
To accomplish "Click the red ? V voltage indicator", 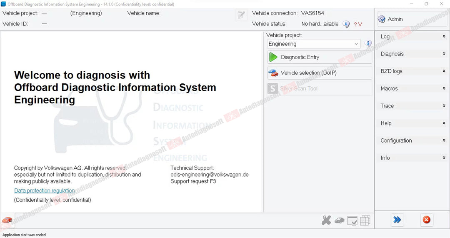I will (358, 25).
